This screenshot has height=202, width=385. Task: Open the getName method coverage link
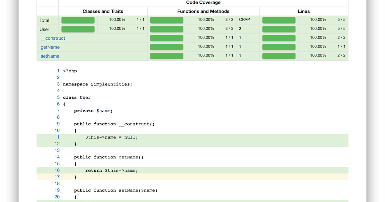pos(50,47)
